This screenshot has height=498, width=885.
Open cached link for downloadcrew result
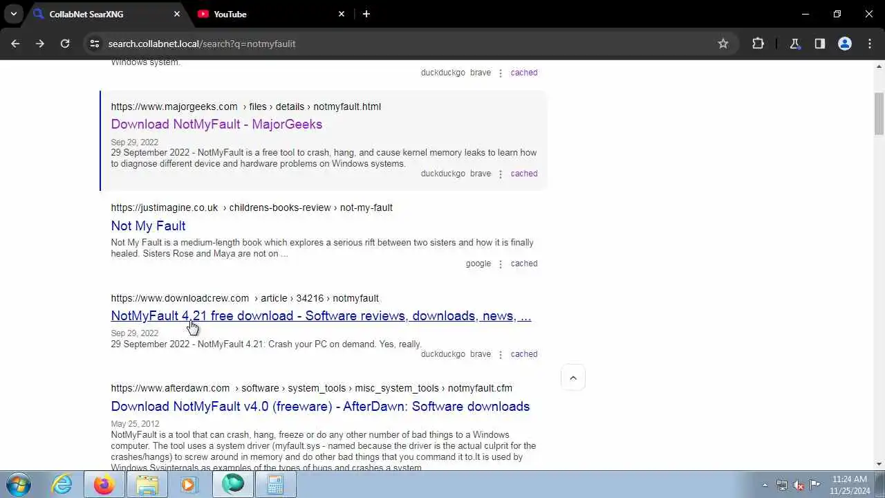pos(524,354)
